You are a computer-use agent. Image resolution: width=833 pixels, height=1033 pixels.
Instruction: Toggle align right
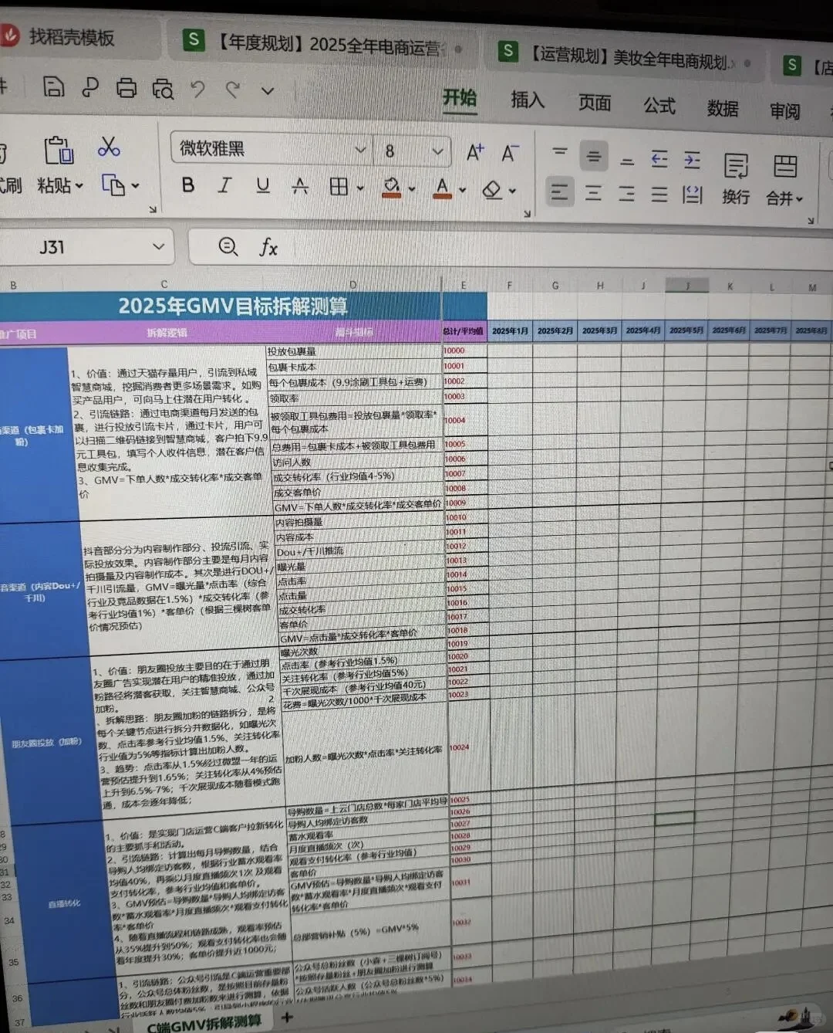626,194
